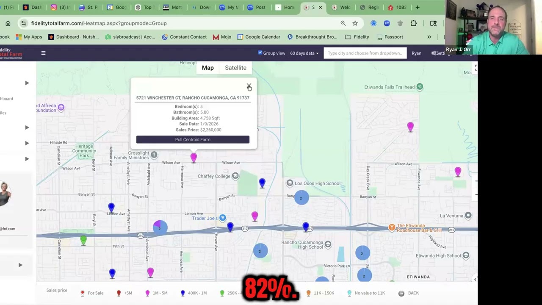542x305 pixels.
Task: Click the blue pin near Hermosa Ave at bottom
Action: tap(112, 274)
